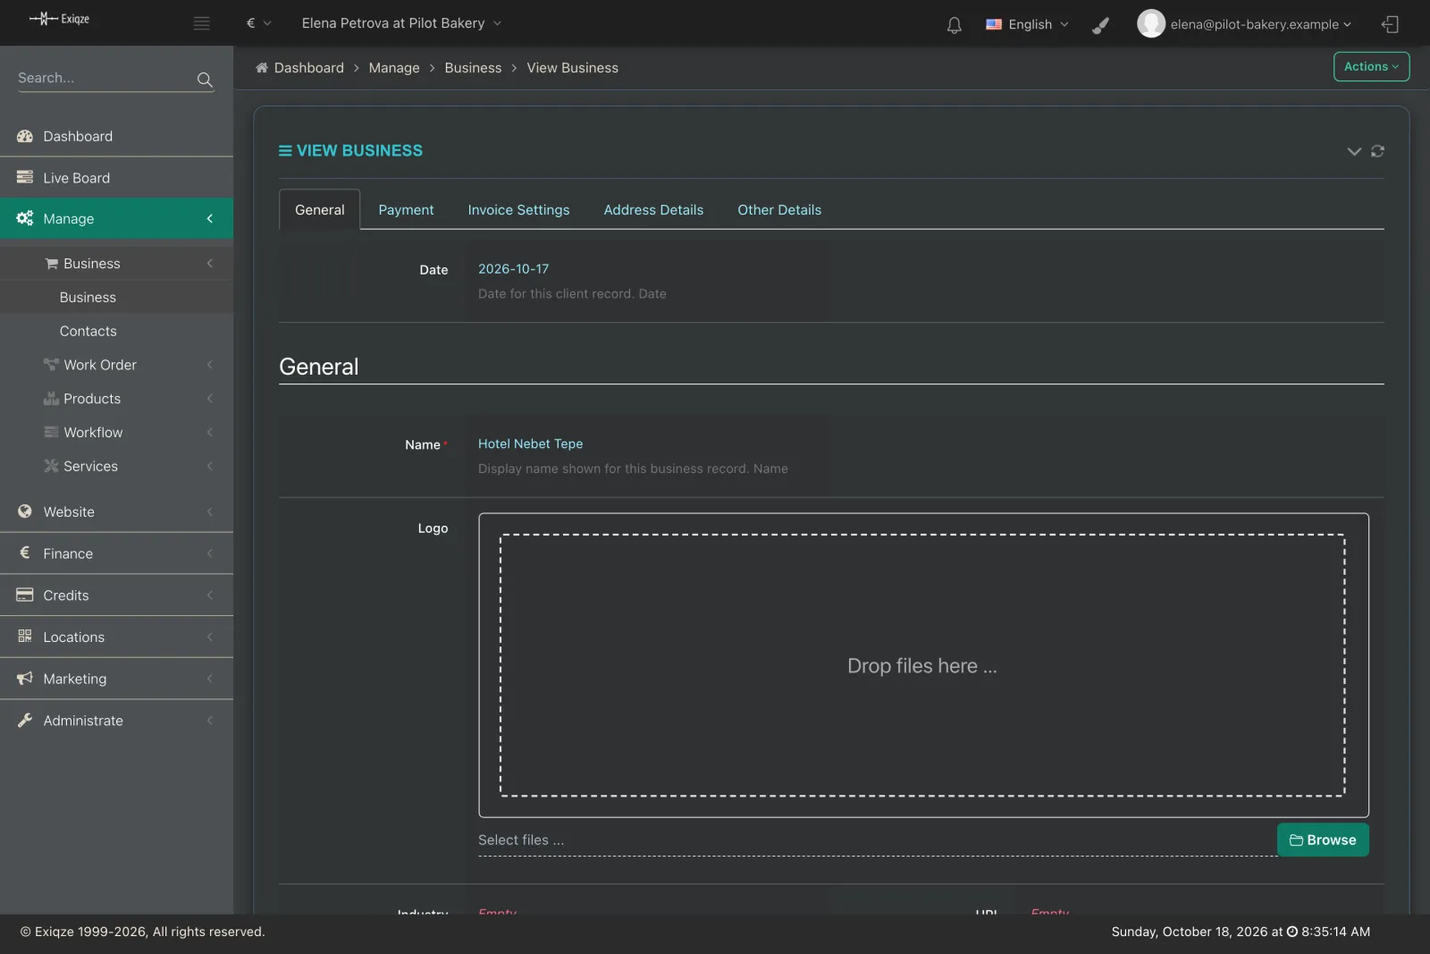
Task: Refresh the View Business panel
Action: 1377,151
